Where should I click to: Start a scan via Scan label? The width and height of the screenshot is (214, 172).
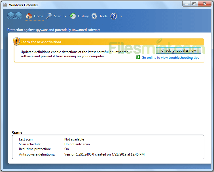(58, 16)
